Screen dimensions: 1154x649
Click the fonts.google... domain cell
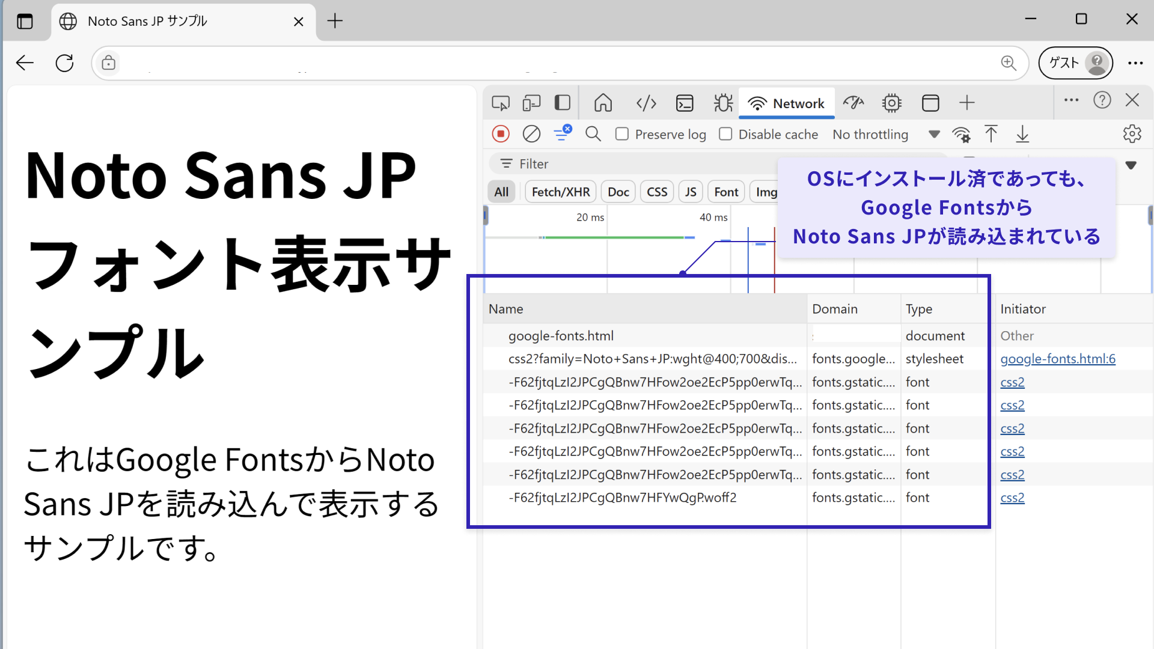pyautogui.click(x=853, y=359)
